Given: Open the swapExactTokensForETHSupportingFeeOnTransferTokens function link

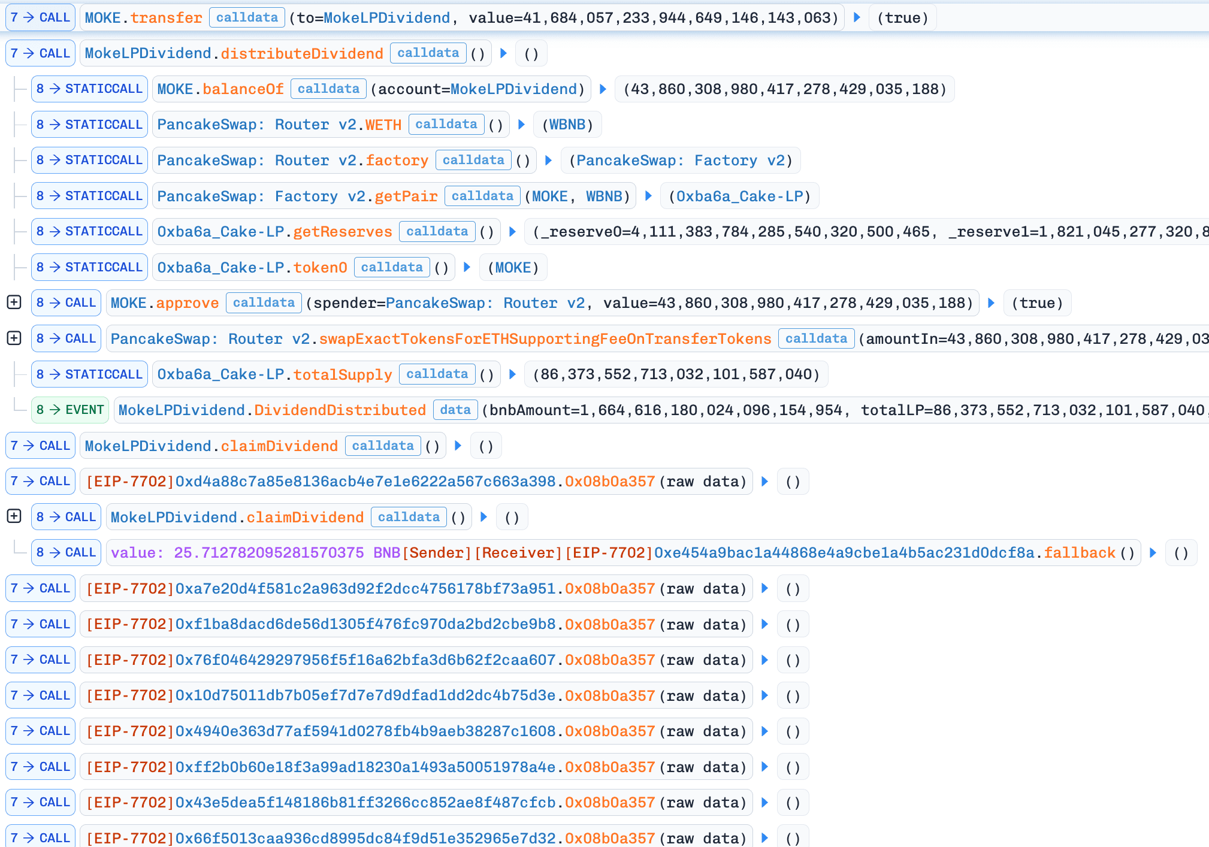Looking at the screenshot, I should click(545, 338).
